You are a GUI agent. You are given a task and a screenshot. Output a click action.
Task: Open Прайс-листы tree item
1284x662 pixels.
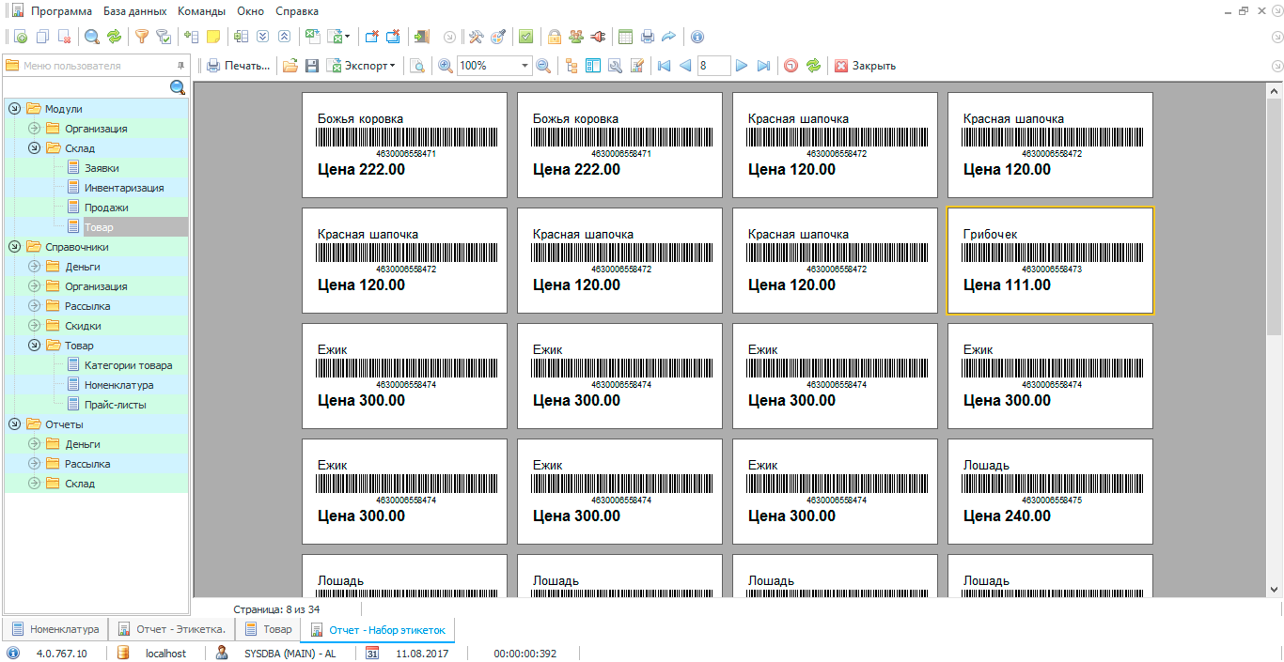point(115,405)
